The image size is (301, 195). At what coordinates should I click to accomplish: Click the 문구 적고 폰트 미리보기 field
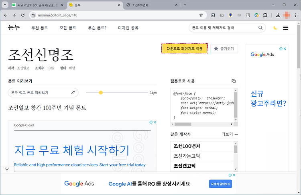coord(43,93)
